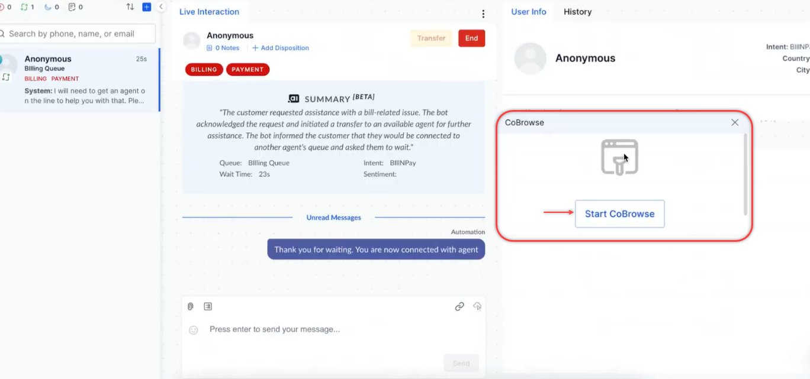Click the 'City' label in User Info
810x379 pixels.
[x=803, y=70]
